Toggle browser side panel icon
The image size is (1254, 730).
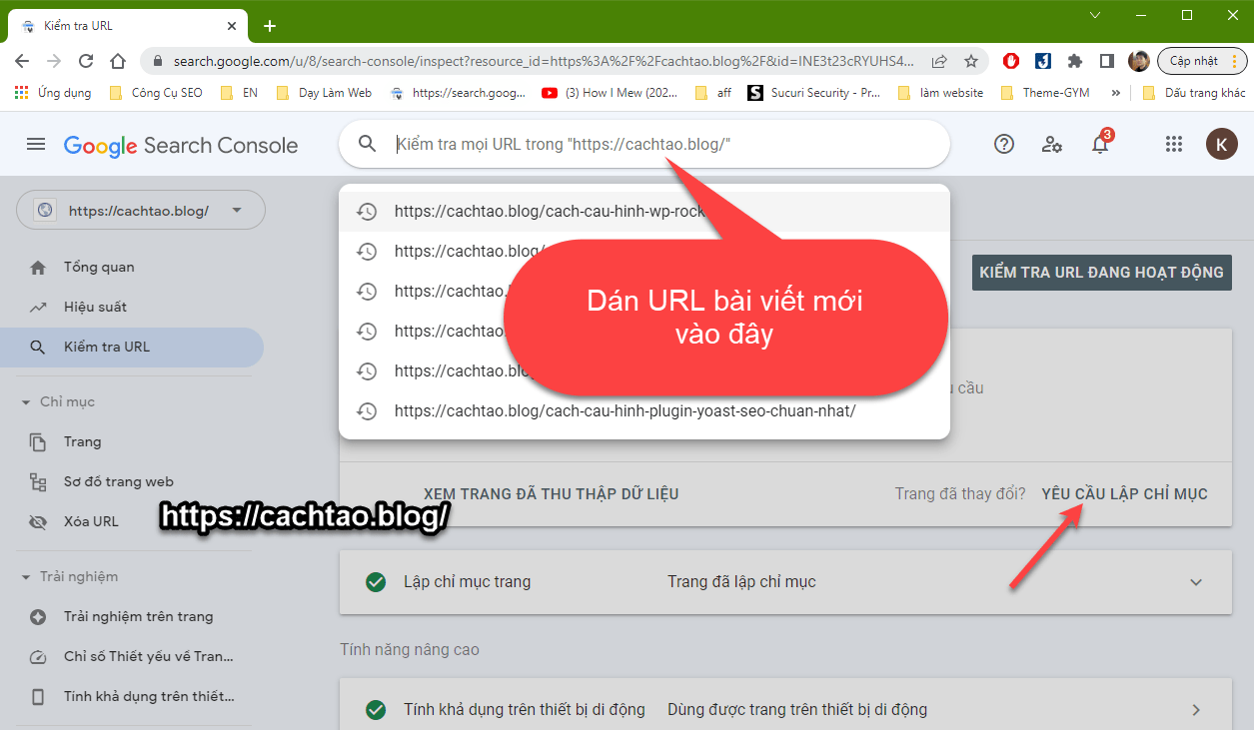coord(1106,61)
